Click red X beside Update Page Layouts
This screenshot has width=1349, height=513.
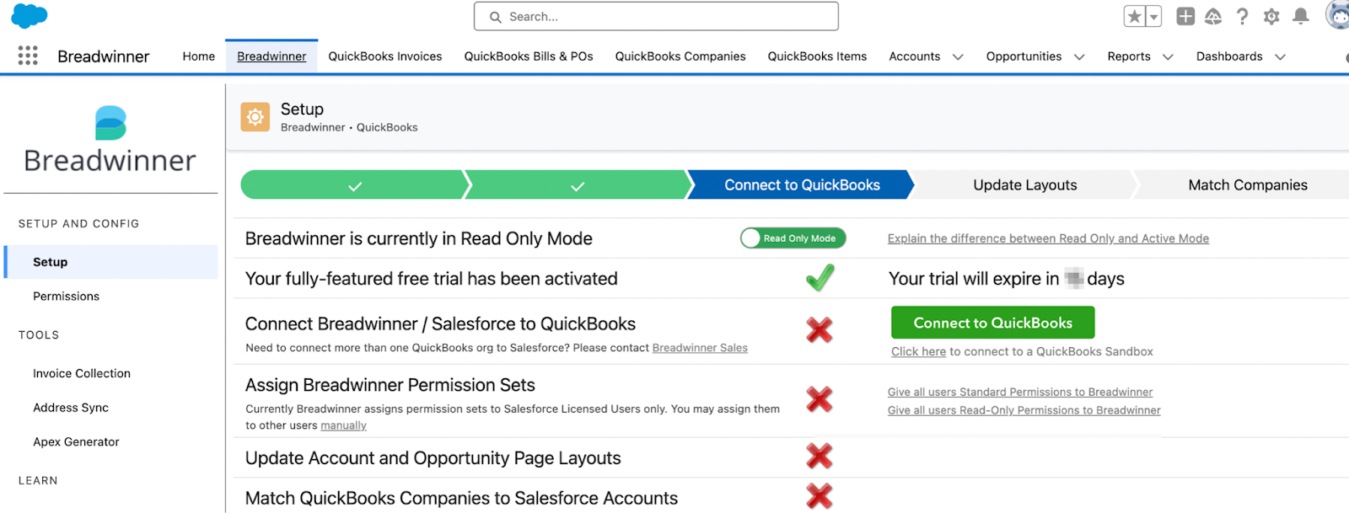tap(819, 456)
